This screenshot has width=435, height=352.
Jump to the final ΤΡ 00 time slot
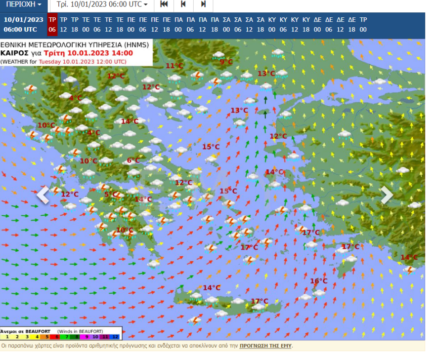[363, 25]
